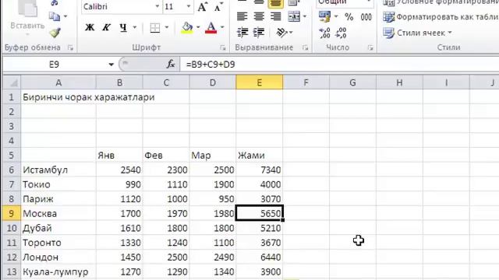
Task: Click the cell with value 3670
Action: tap(260, 243)
